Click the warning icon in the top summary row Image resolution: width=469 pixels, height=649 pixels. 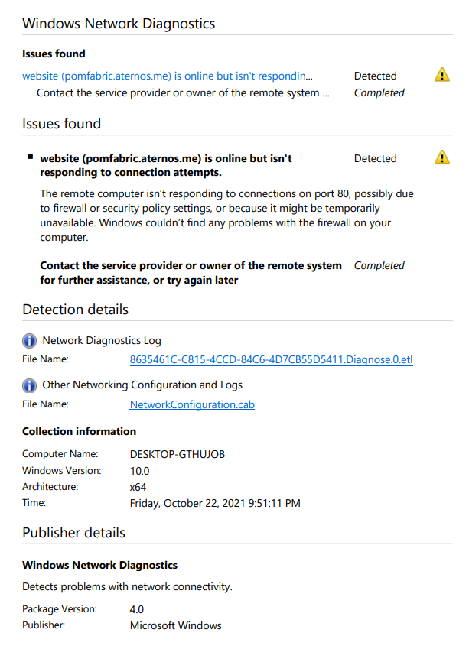click(x=442, y=75)
